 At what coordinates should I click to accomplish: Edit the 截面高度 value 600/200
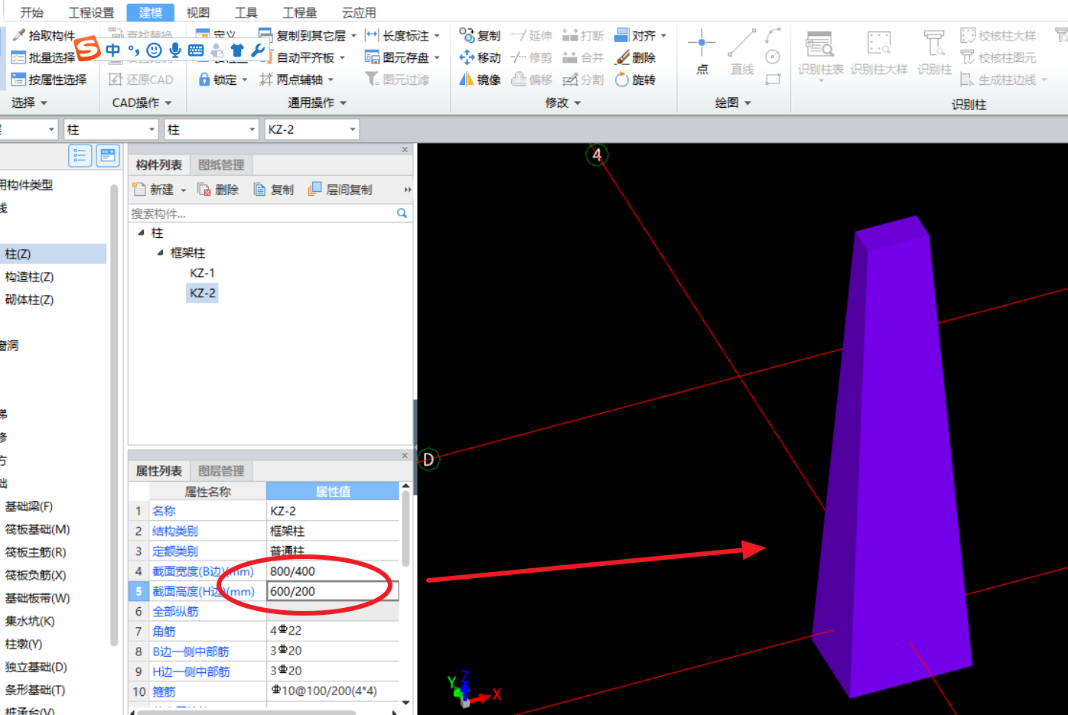(333, 591)
